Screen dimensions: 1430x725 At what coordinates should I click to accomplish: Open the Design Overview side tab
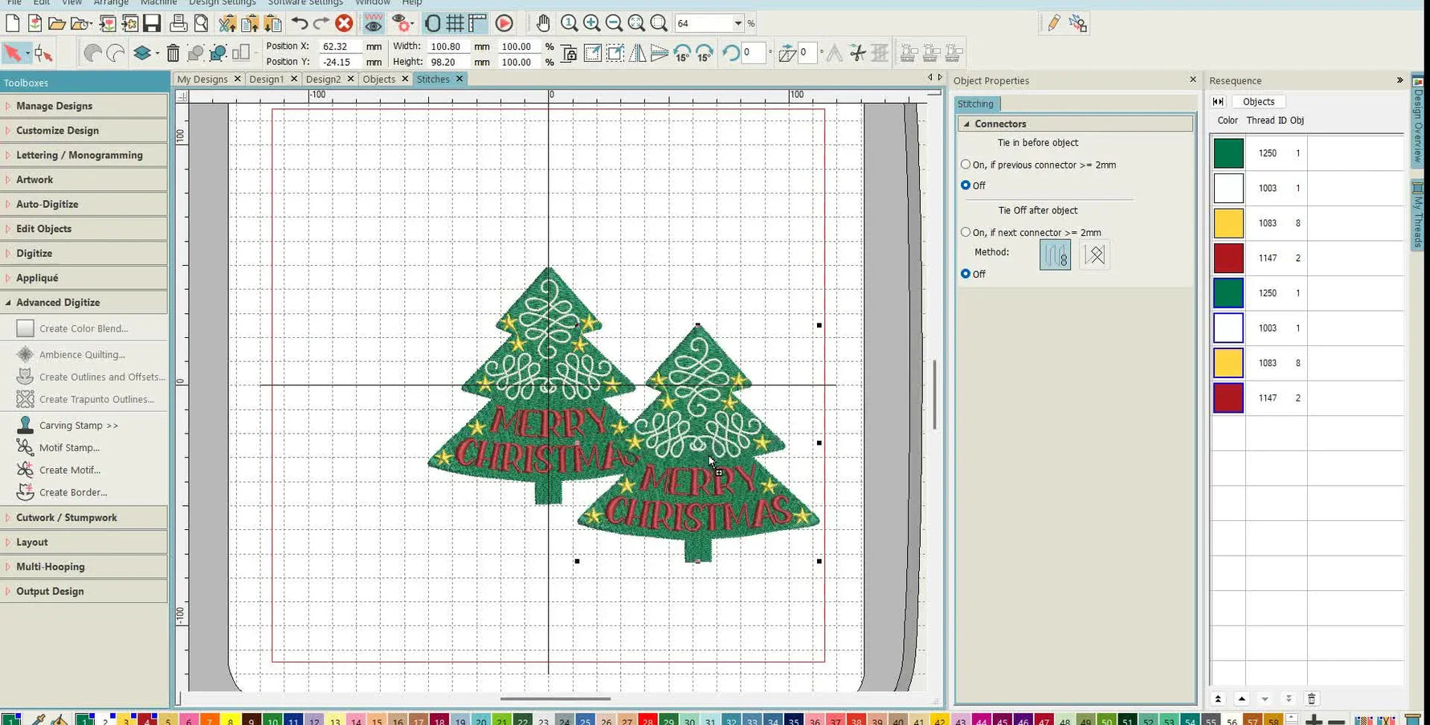1419,120
